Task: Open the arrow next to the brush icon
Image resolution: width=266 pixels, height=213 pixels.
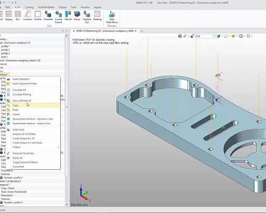Action: tap(188, 36)
